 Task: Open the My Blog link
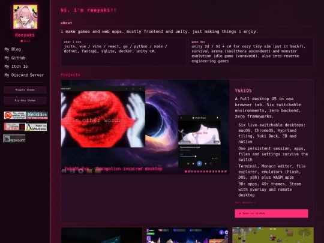coord(13,49)
